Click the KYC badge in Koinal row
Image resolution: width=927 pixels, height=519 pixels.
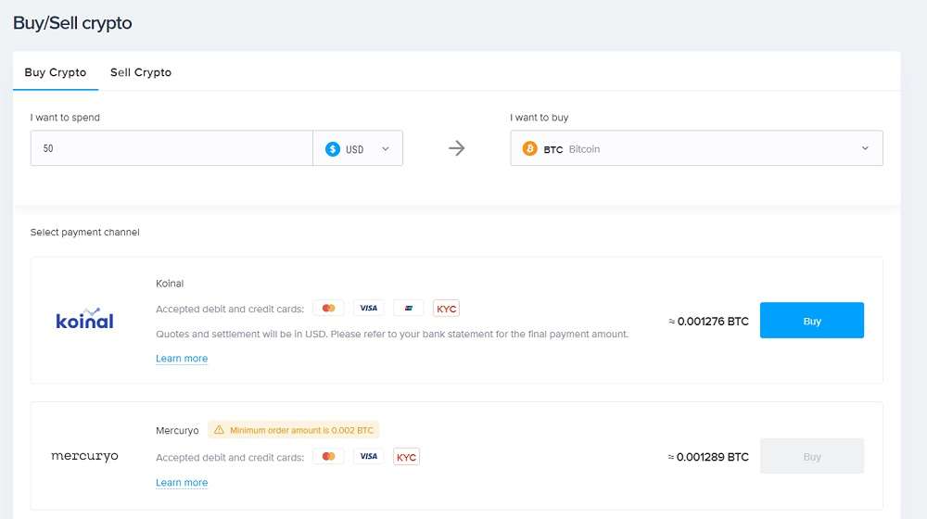point(447,309)
